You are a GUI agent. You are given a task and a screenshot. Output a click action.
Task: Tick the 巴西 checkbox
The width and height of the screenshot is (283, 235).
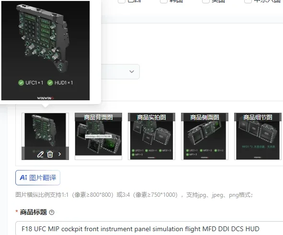coord(122,1)
